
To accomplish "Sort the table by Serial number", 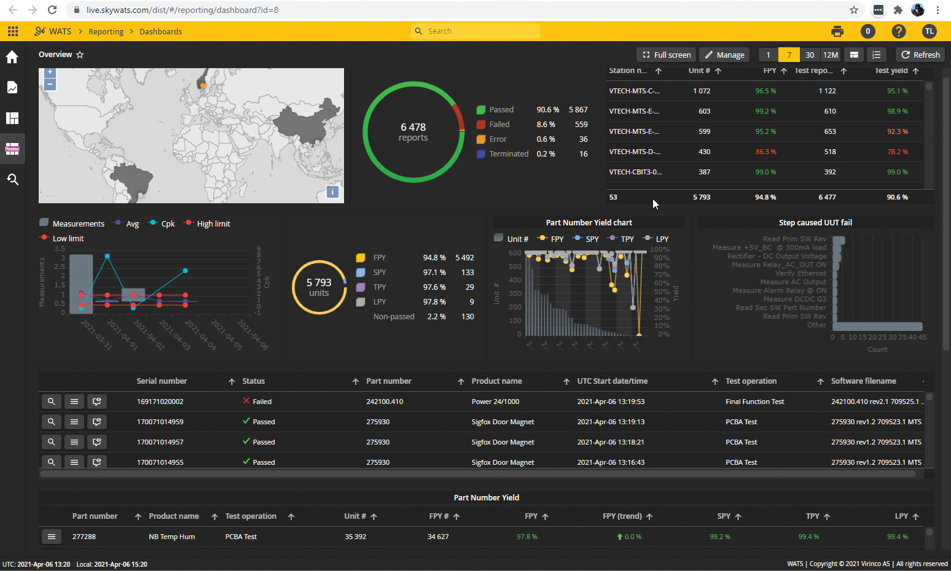I will click(162, 381).
